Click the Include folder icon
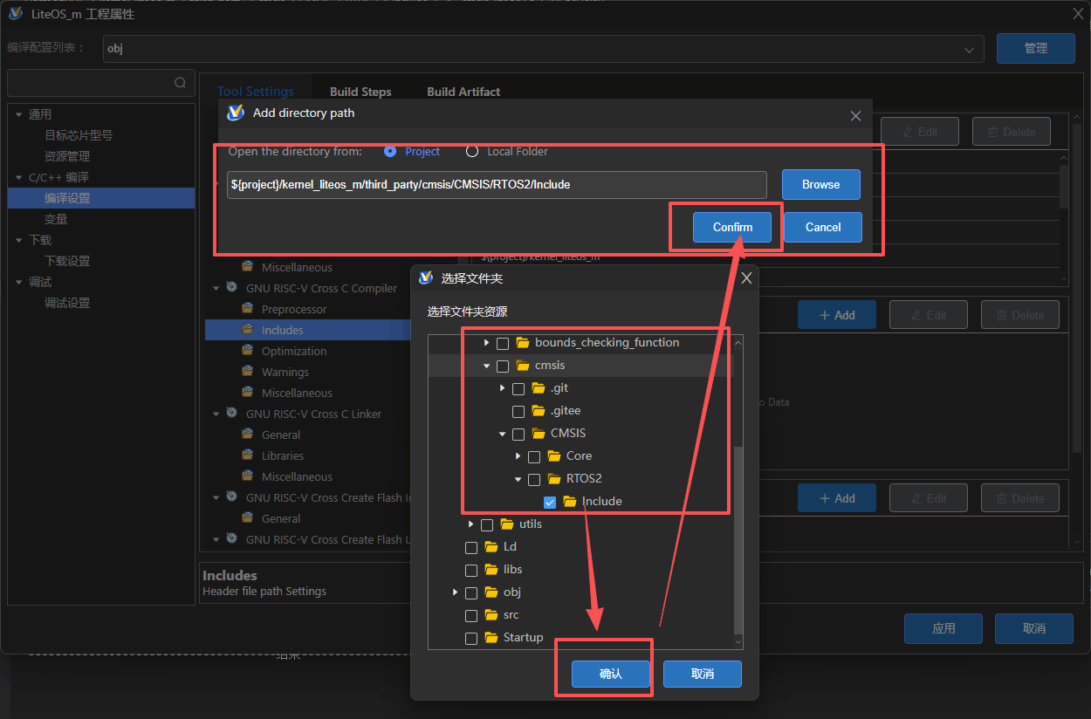 570,501
